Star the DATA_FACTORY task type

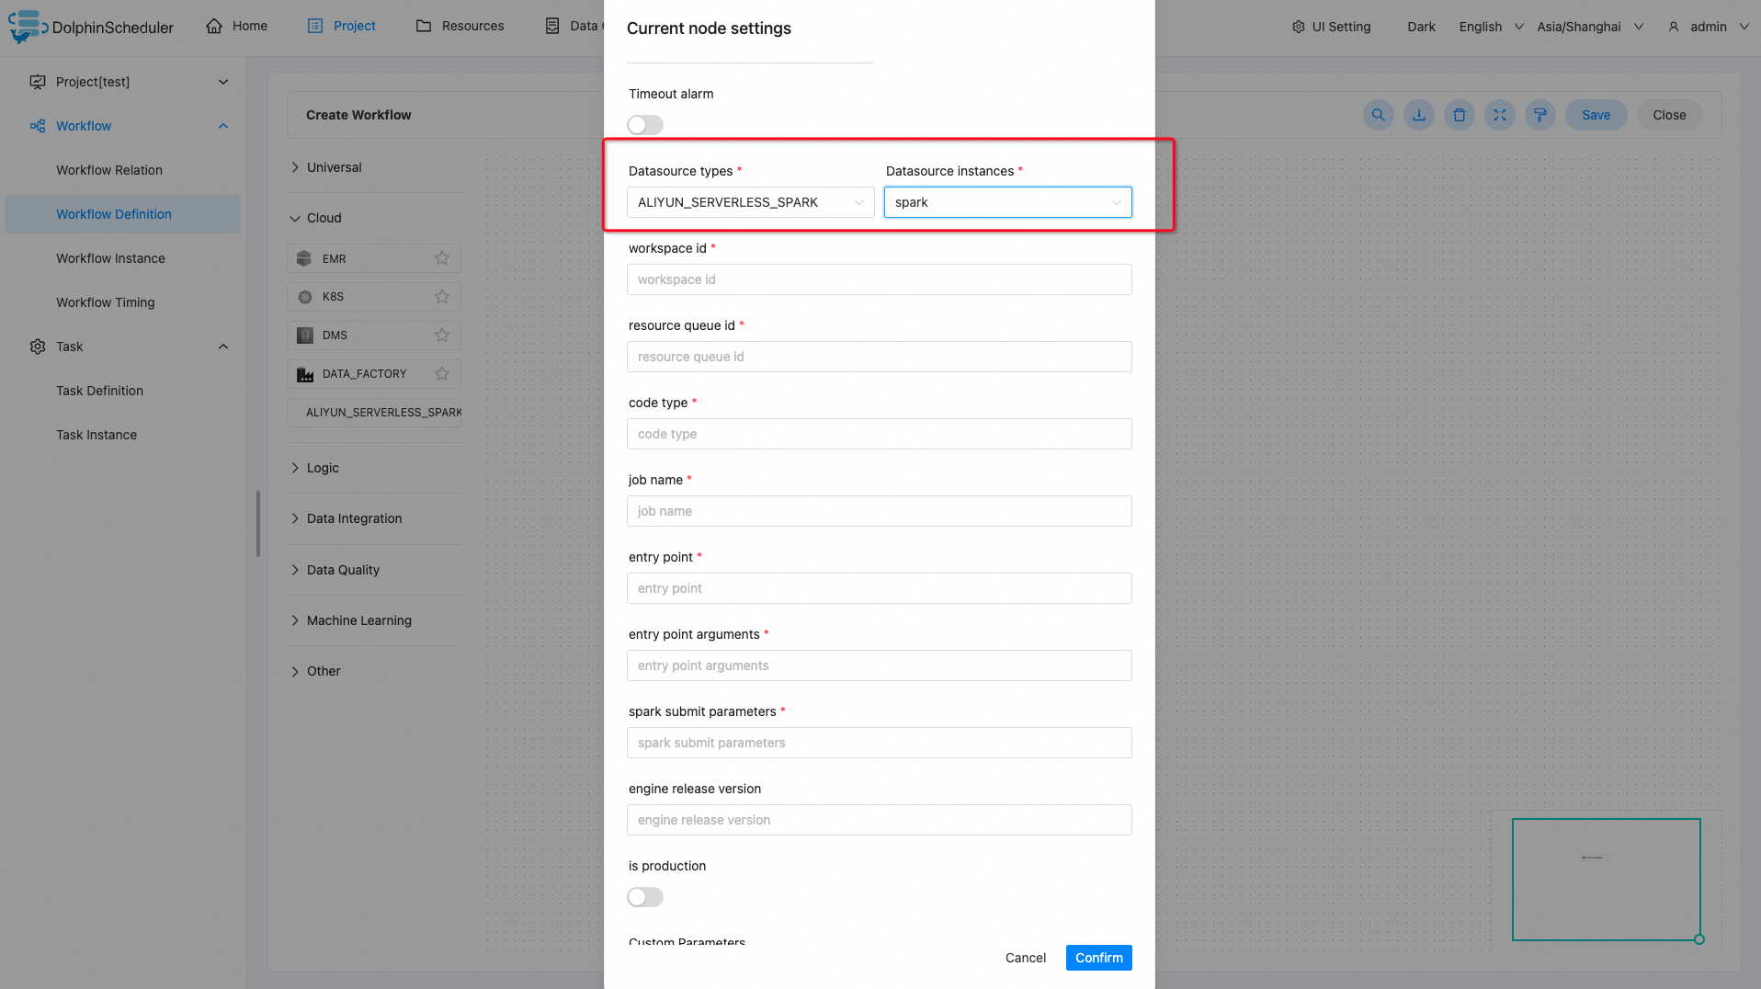(442, 374)
